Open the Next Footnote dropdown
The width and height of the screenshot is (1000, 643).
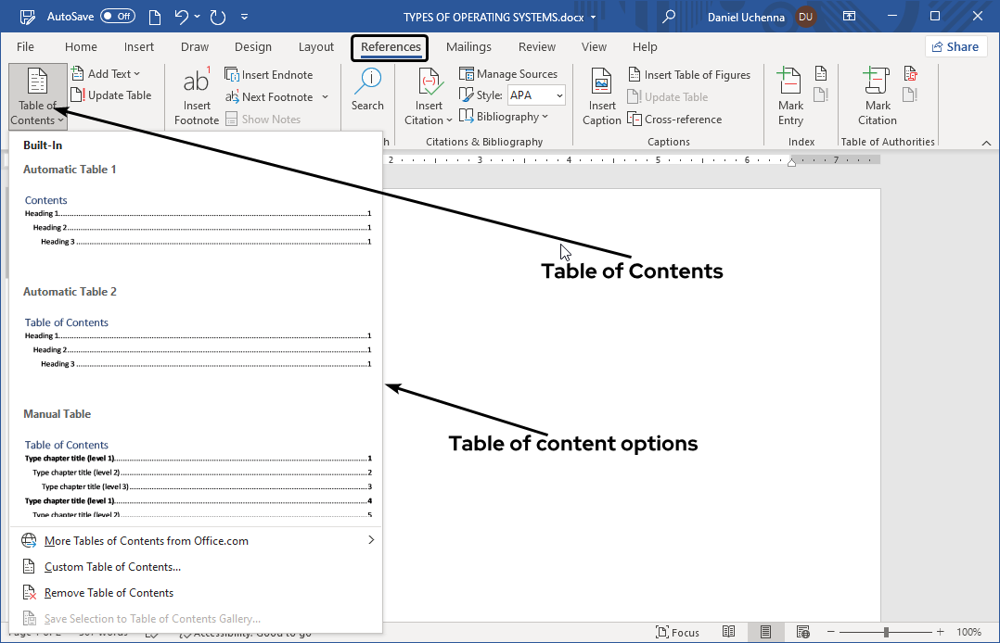coord(325,96)
